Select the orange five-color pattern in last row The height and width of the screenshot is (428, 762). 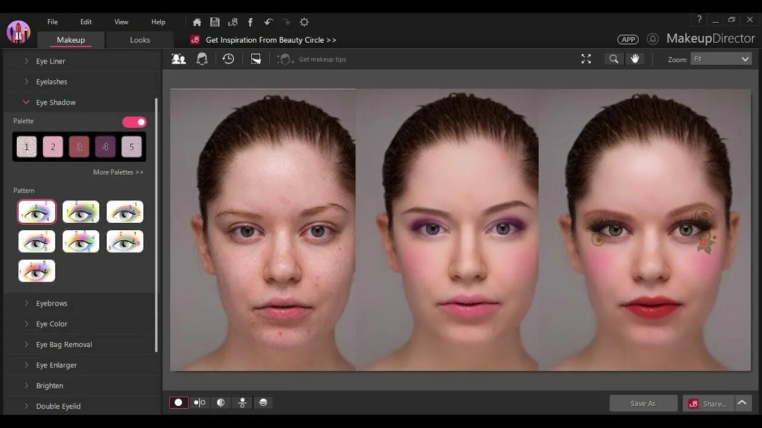37,270
